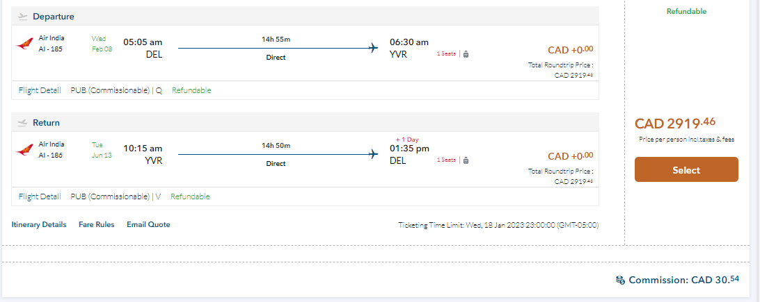The height and width of the screenshot is (302, 760).
Task: Click baggage icon on the return flight
Action: 466,160
